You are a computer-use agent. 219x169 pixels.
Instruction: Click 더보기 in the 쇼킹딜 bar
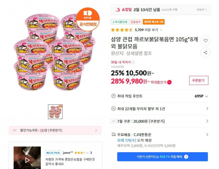point(202,10)
